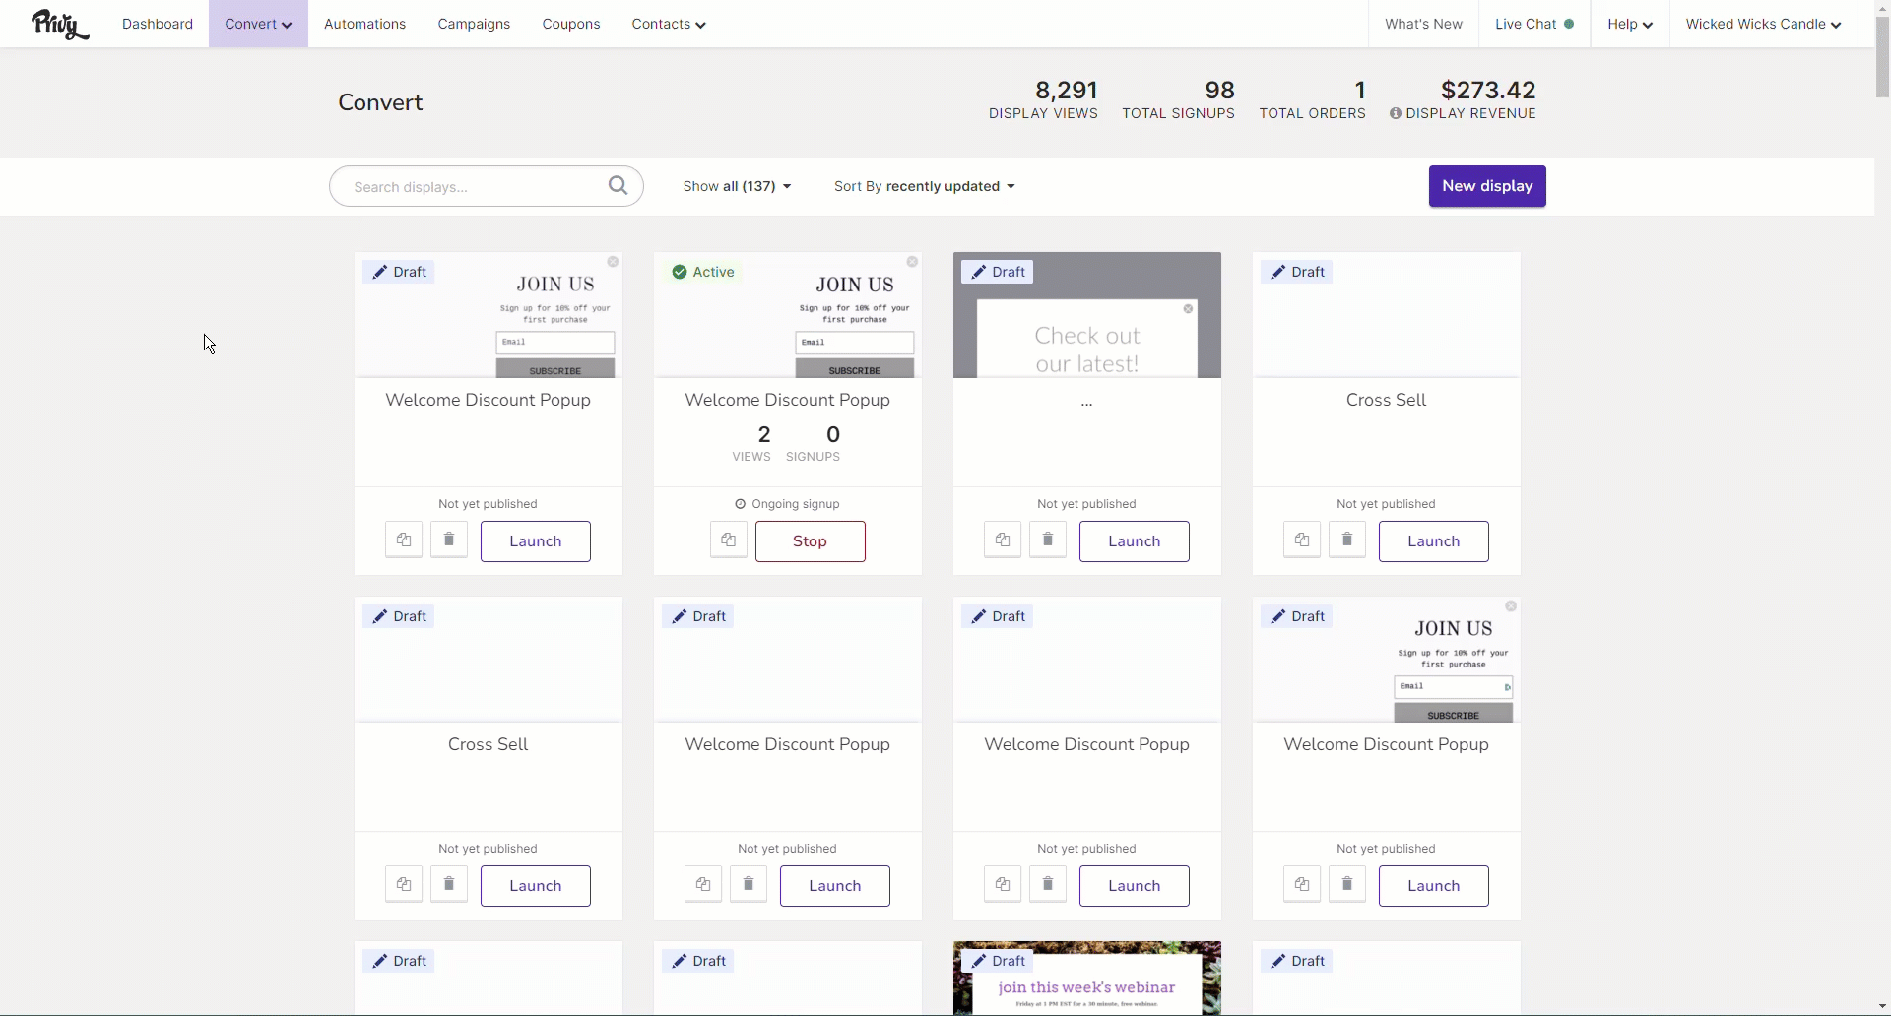Viewport: 1891px width, 1016px height.
Task: Click the $273.42 revenue figure
Action: click(1488, 91)
